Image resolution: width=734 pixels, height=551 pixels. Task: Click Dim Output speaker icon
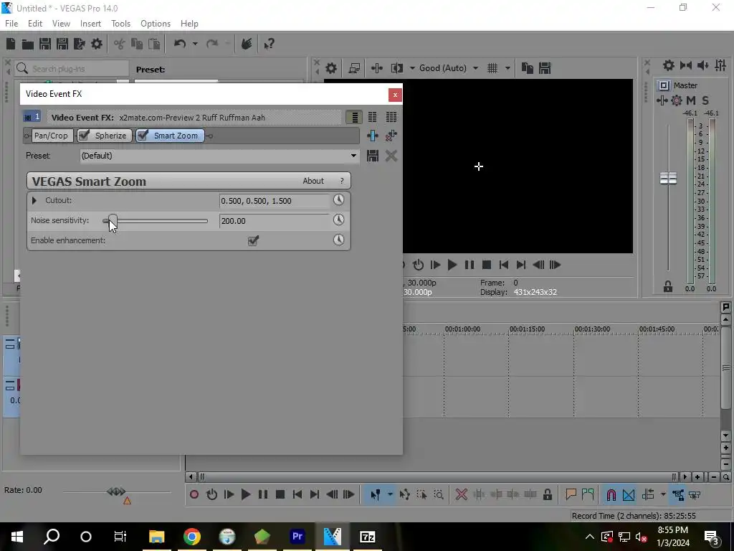click(703, 65)
